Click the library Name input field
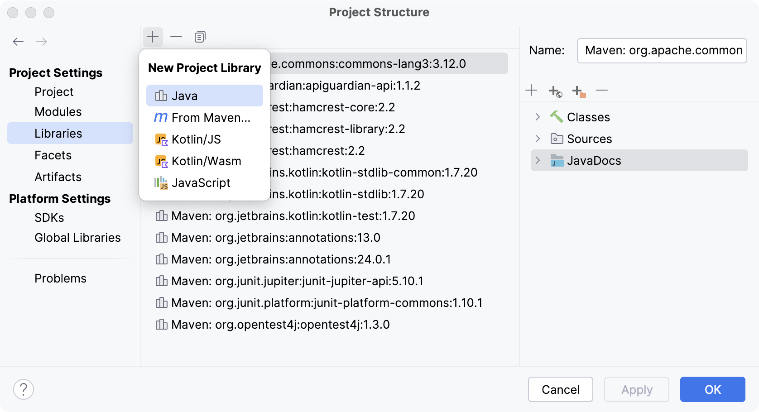The width and height of the screenshot is (759, 412). click(662, 50)
